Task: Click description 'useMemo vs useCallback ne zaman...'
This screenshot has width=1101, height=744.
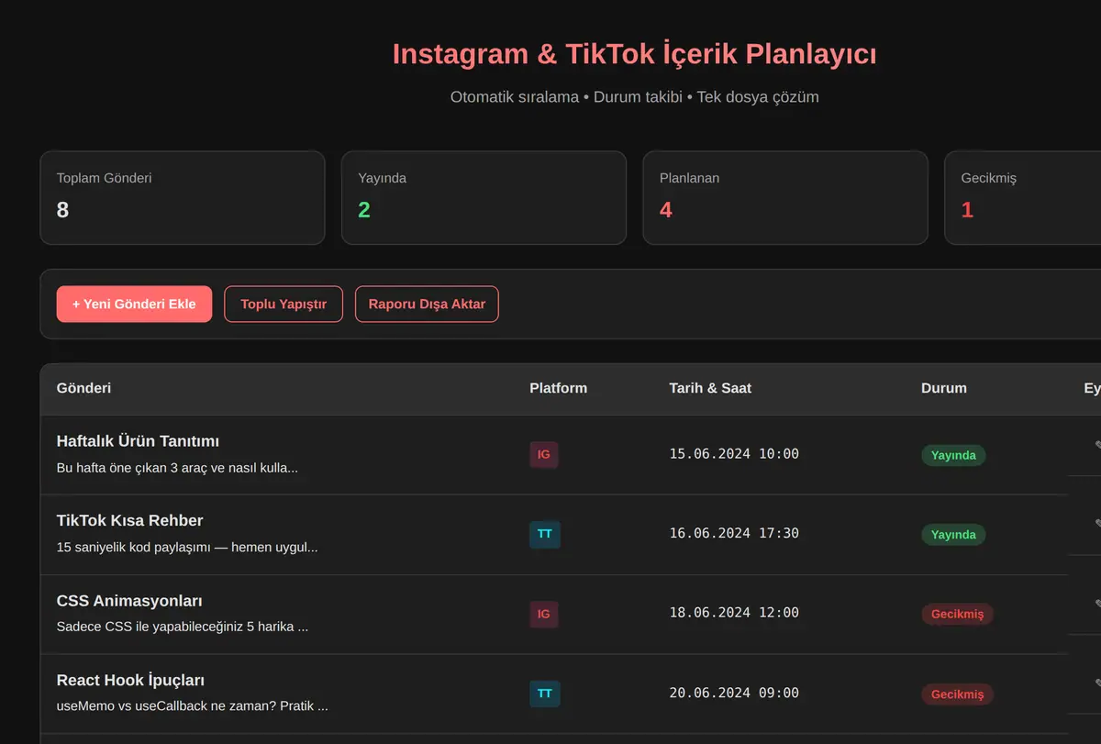Action: 193,706
